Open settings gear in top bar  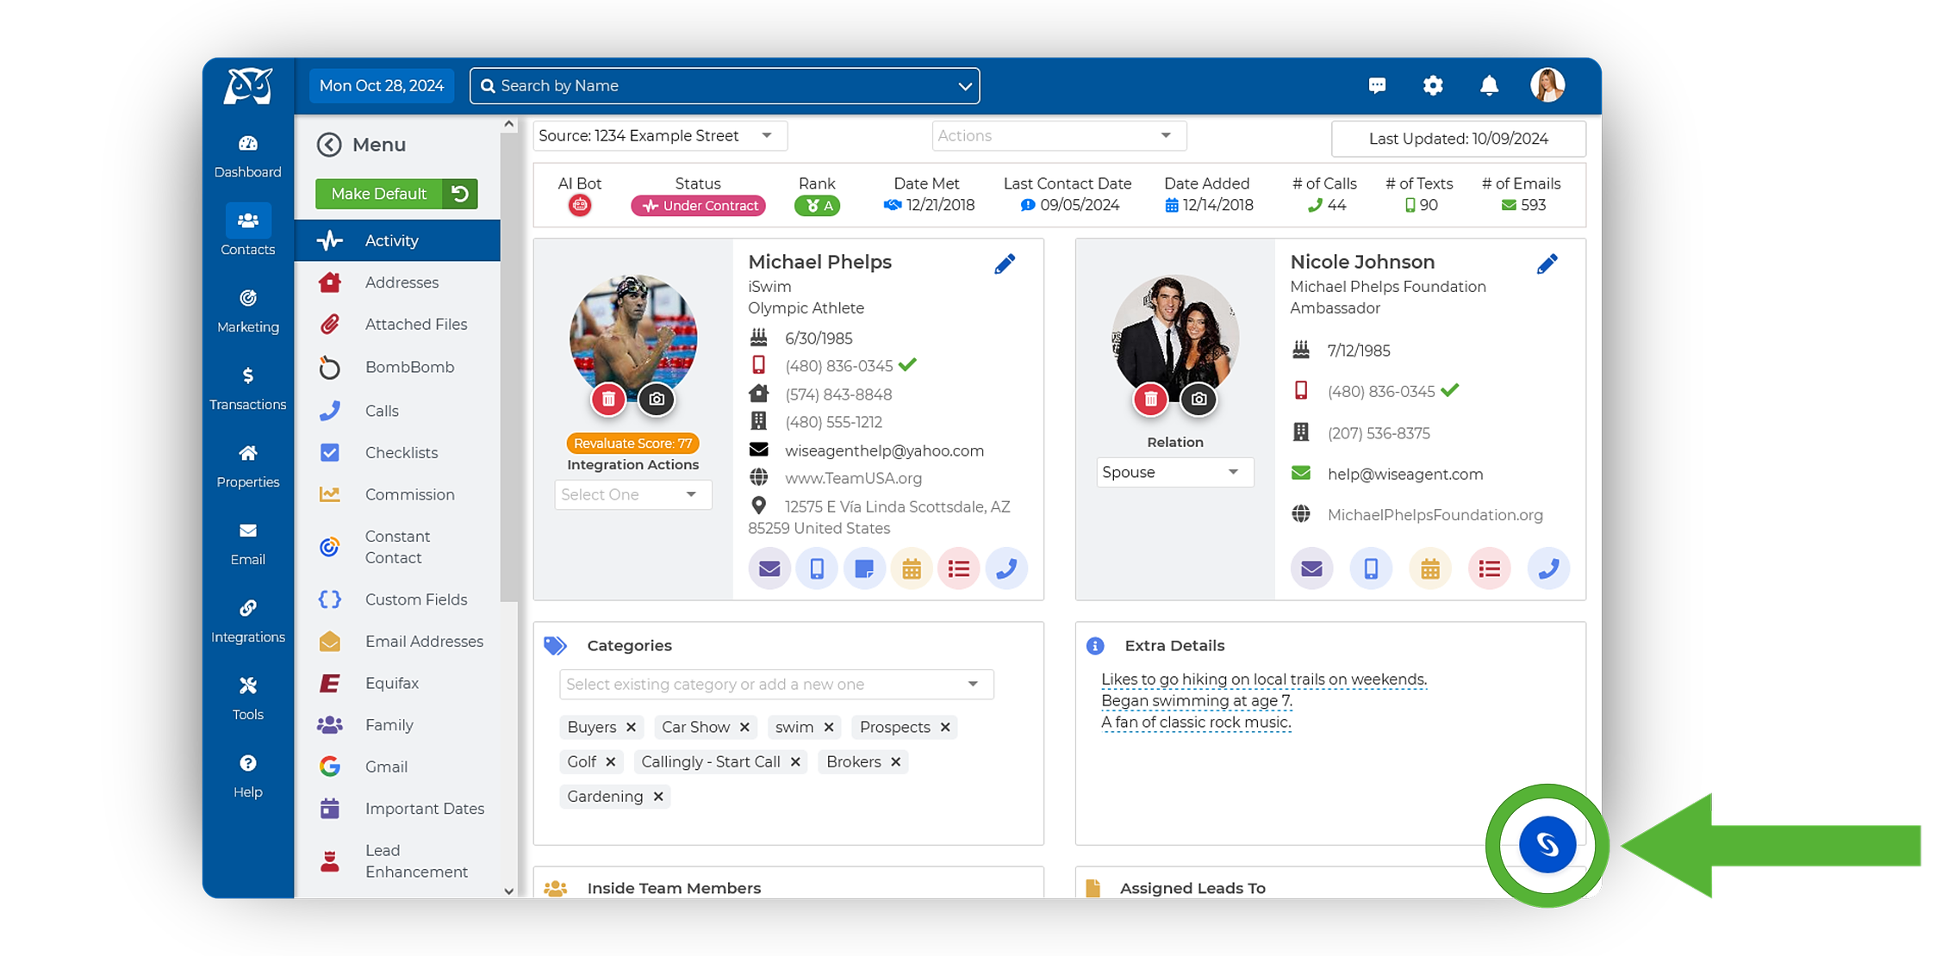(x=1433, y=85)
